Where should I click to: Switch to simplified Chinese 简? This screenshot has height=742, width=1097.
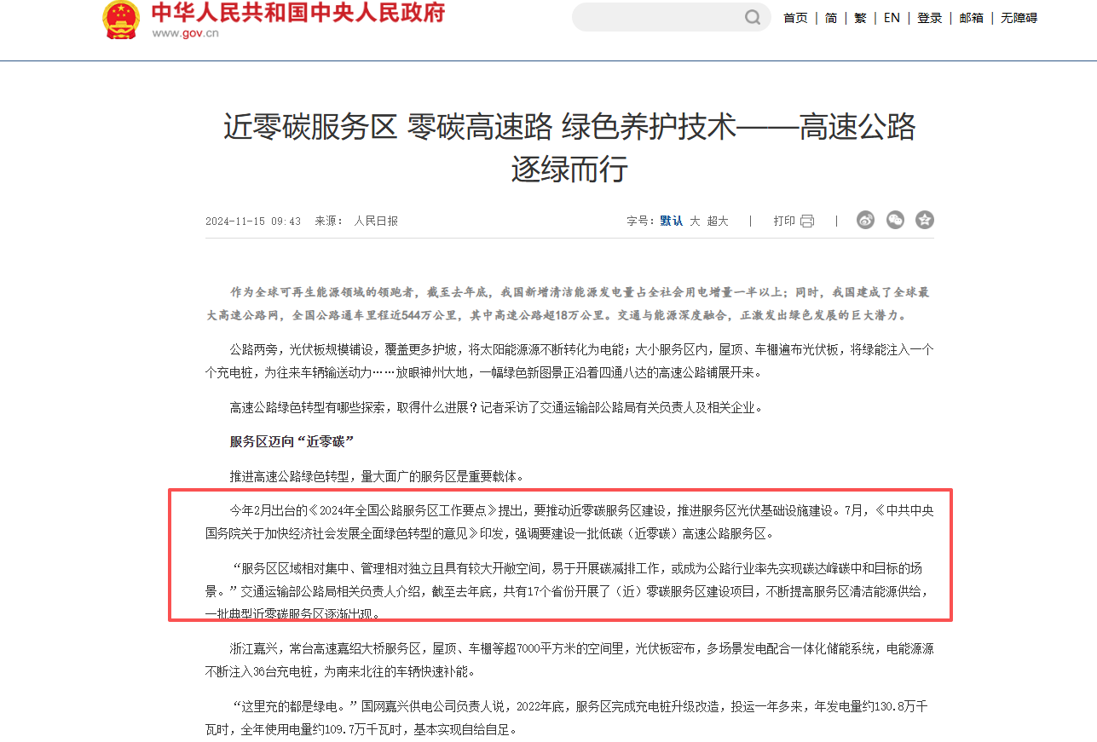click(x=831, y=18)
